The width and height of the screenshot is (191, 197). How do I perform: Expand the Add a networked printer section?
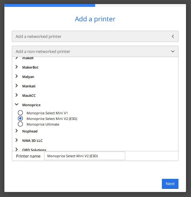coord(95,36)
